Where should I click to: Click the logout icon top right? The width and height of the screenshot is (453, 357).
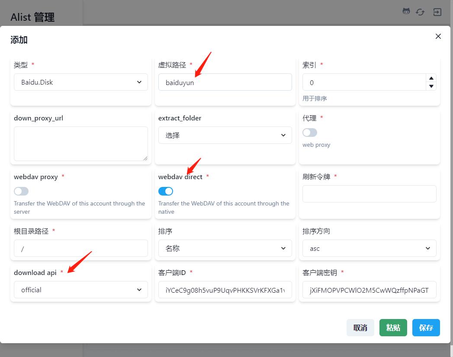(437, 12)
